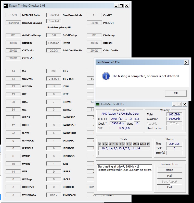Click the empty Error(s) status field

point(174,153)
